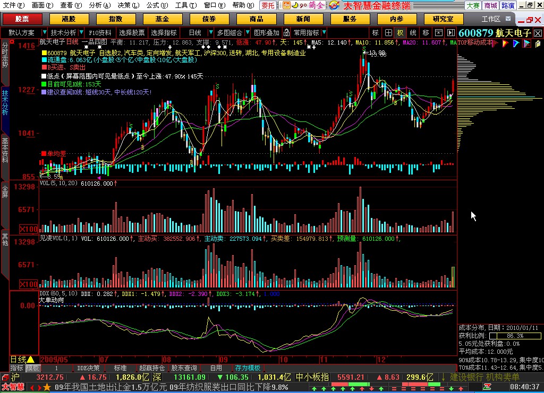544x393 pixels.
Task: Toggle the 标 marker button
Action: [x=376, y=32]
